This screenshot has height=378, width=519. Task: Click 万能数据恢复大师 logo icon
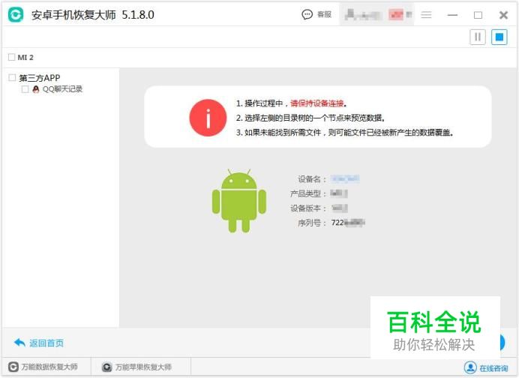13,367
